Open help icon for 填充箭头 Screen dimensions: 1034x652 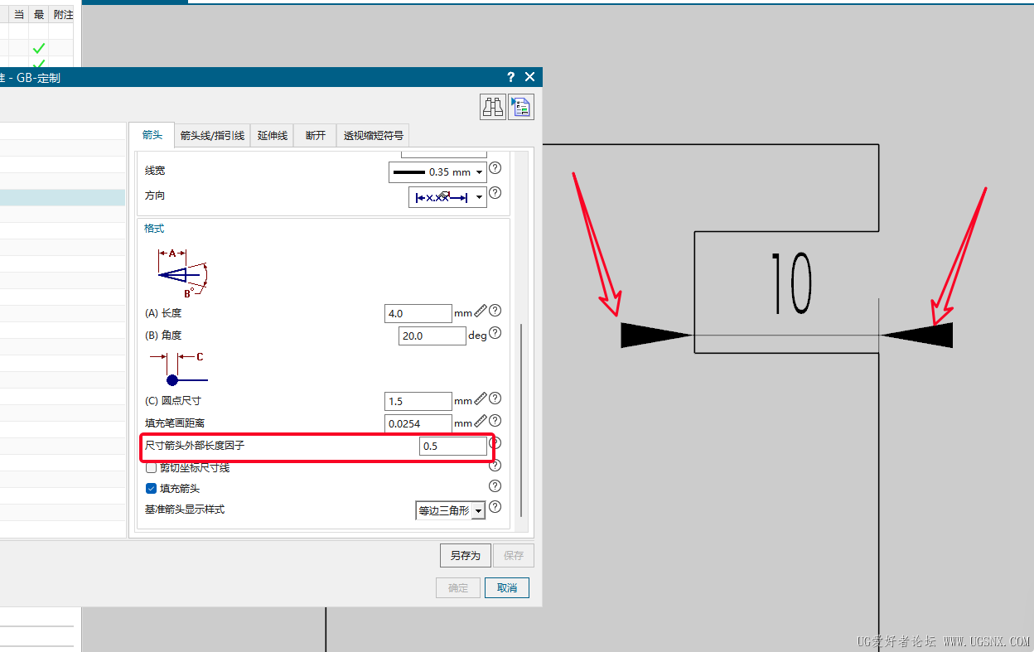pyautogui.click(x=495, y=486)
